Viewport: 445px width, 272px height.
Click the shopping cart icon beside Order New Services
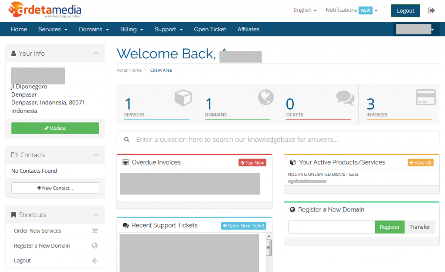point(95,231)
